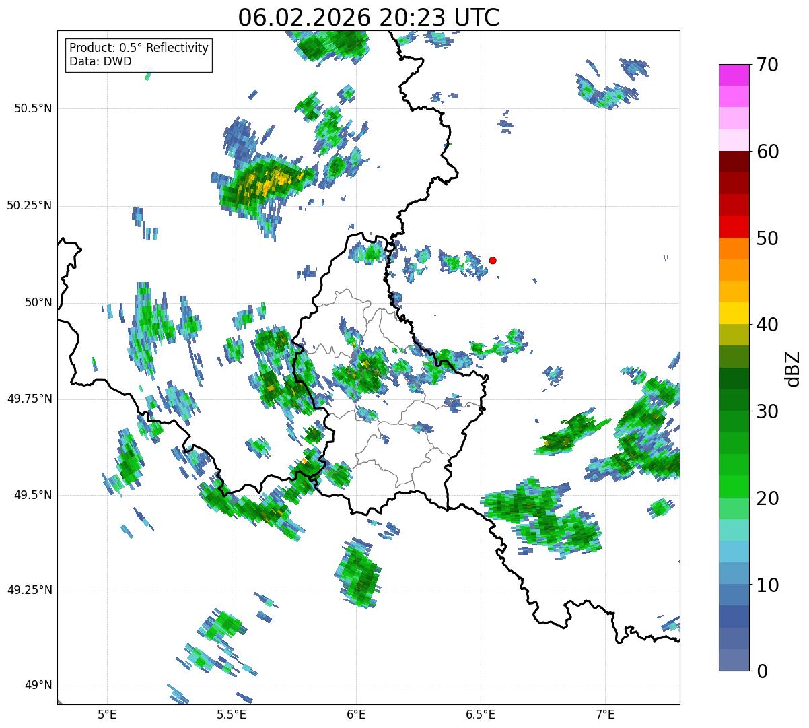The height and width of the screenshot is (728, 809).
Task: Click the colorbar tick label 20
Action: 768,498
